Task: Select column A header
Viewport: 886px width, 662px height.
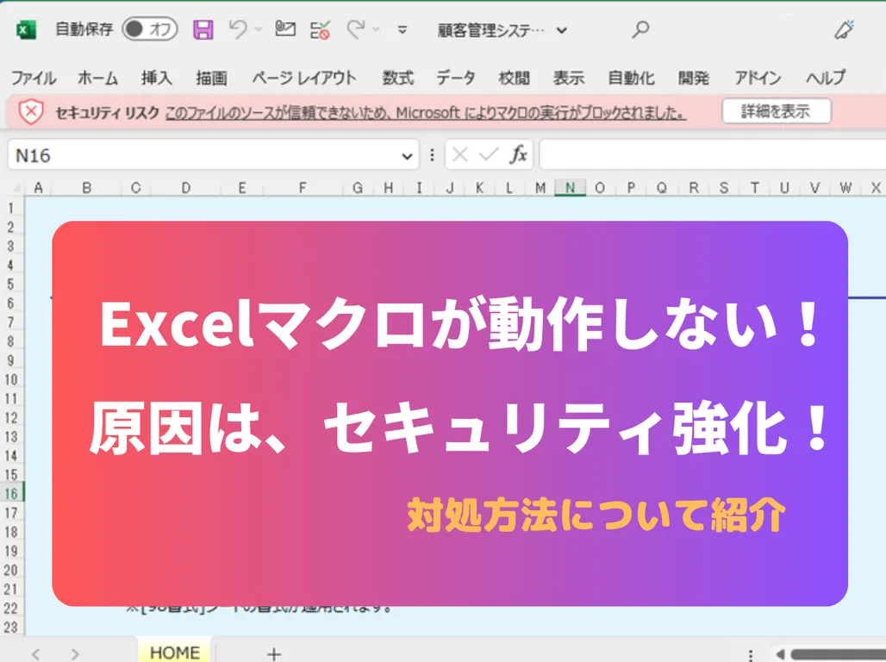Action: [39, 188]
